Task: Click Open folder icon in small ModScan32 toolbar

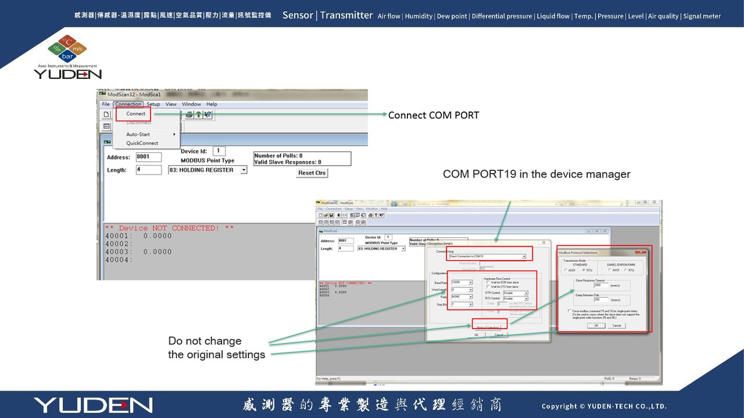Action: point(326,215)
